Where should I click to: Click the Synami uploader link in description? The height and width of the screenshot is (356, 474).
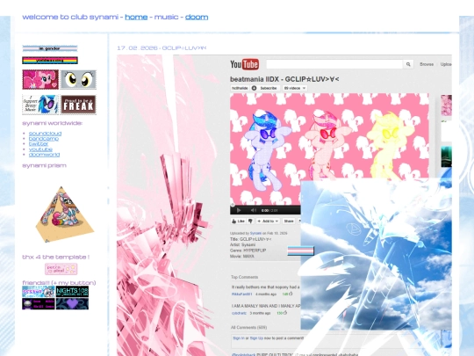pos(255,233)
